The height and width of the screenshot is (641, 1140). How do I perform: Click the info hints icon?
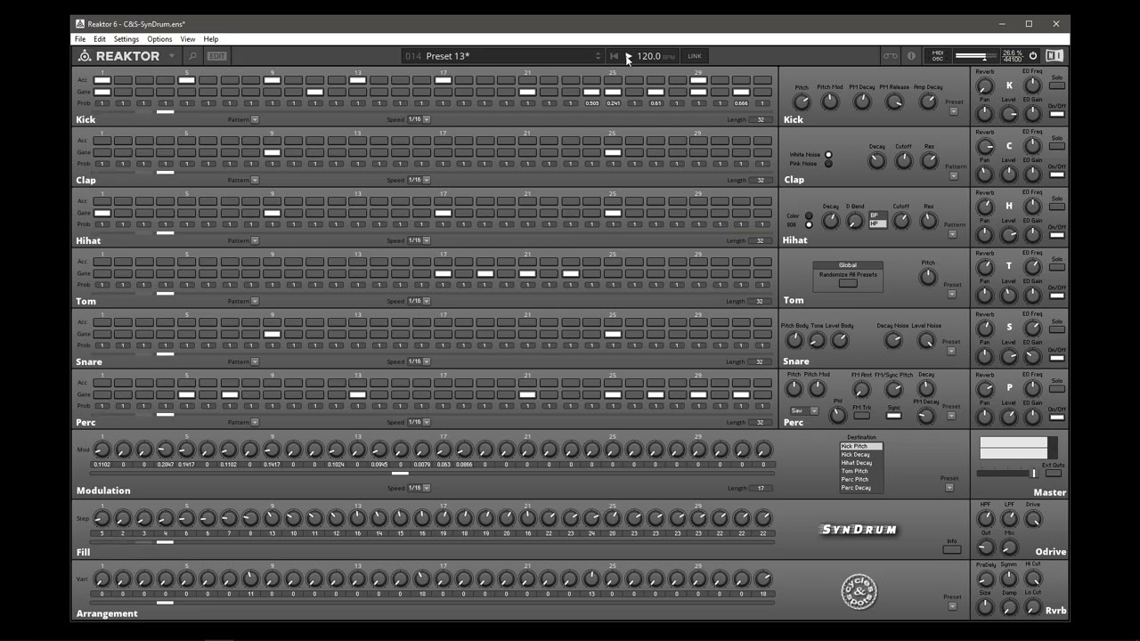[911, 56]
